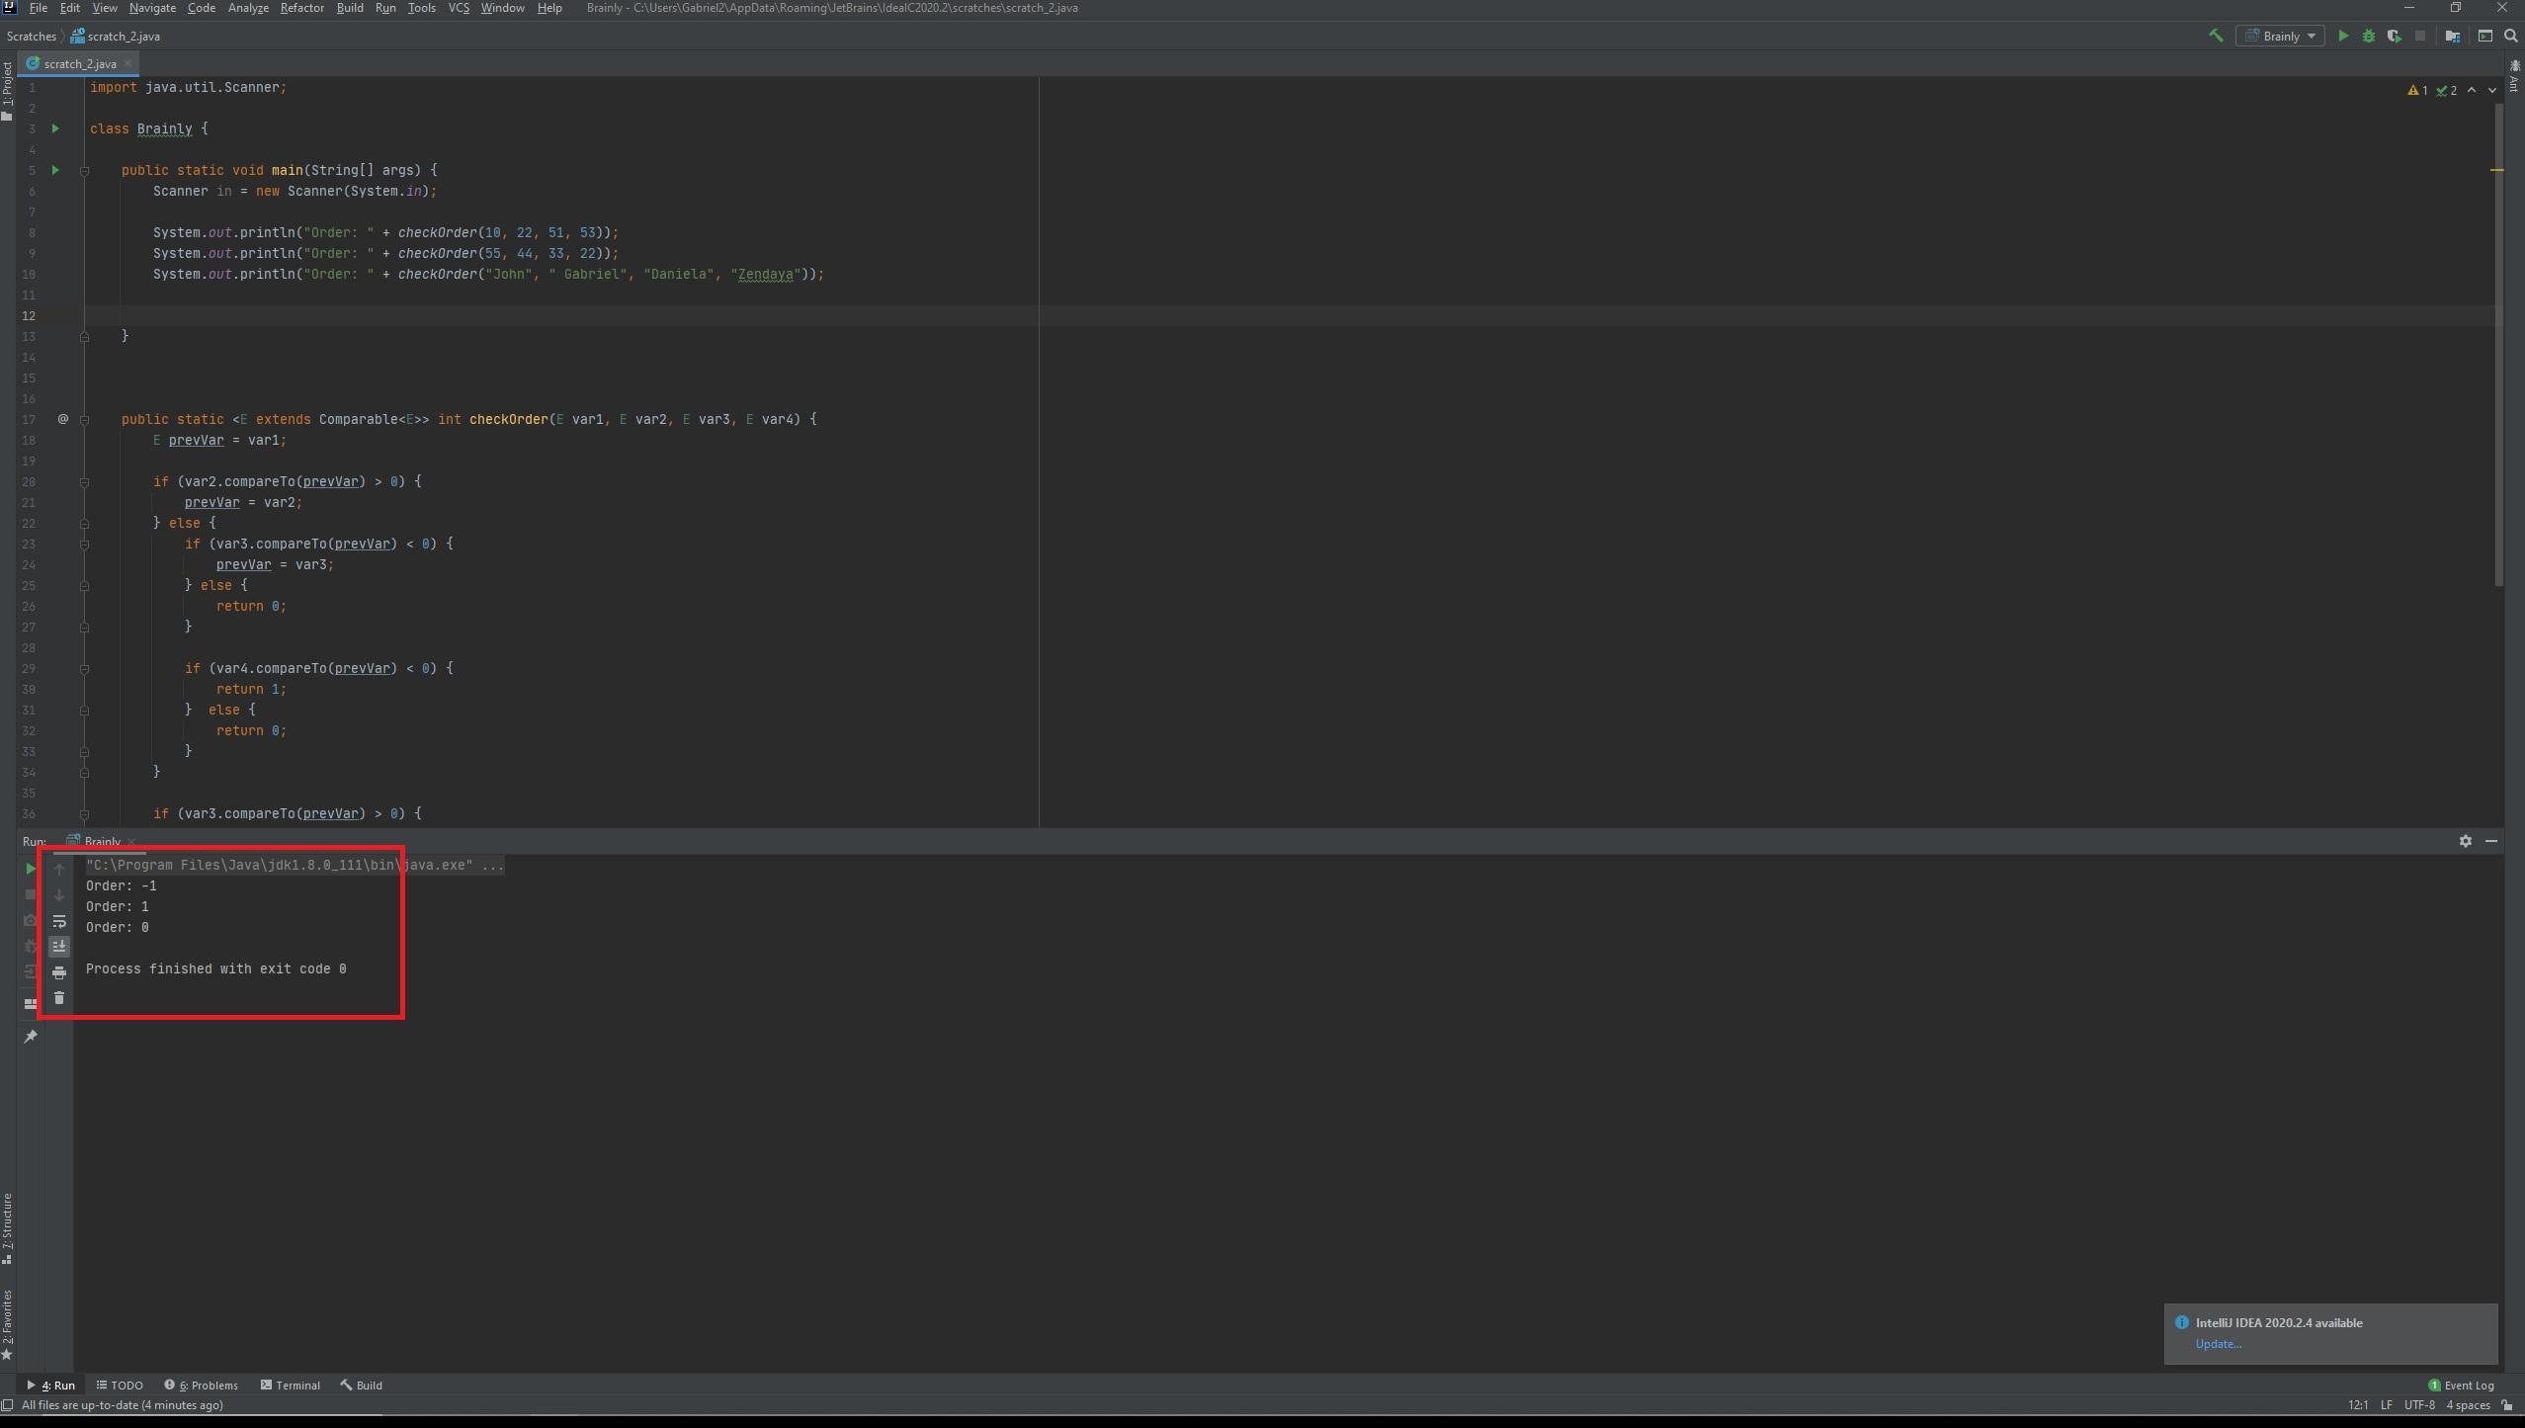
Task: Click the Update link in the notification
Action: click(2218, 1344)
